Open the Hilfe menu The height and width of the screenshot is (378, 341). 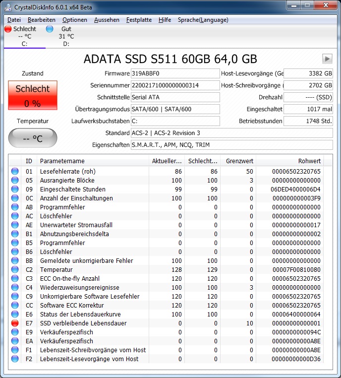pyautogui.click(x=165, y=20)
